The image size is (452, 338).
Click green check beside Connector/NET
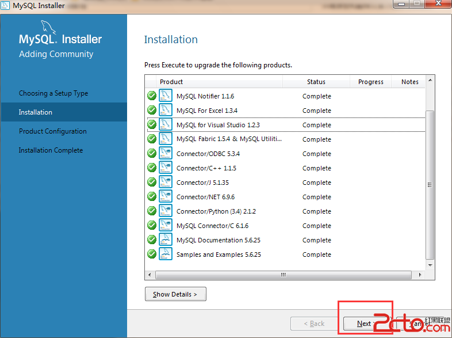(152, 196)
